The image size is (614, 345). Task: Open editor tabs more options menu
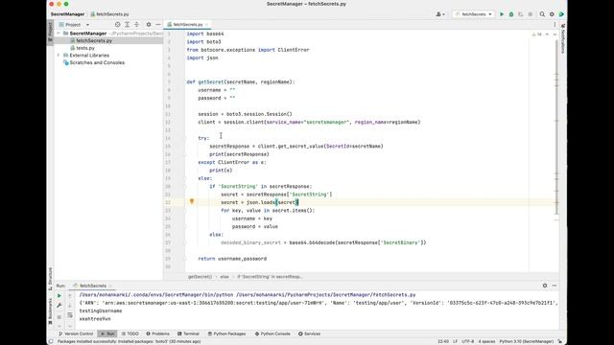555,24
